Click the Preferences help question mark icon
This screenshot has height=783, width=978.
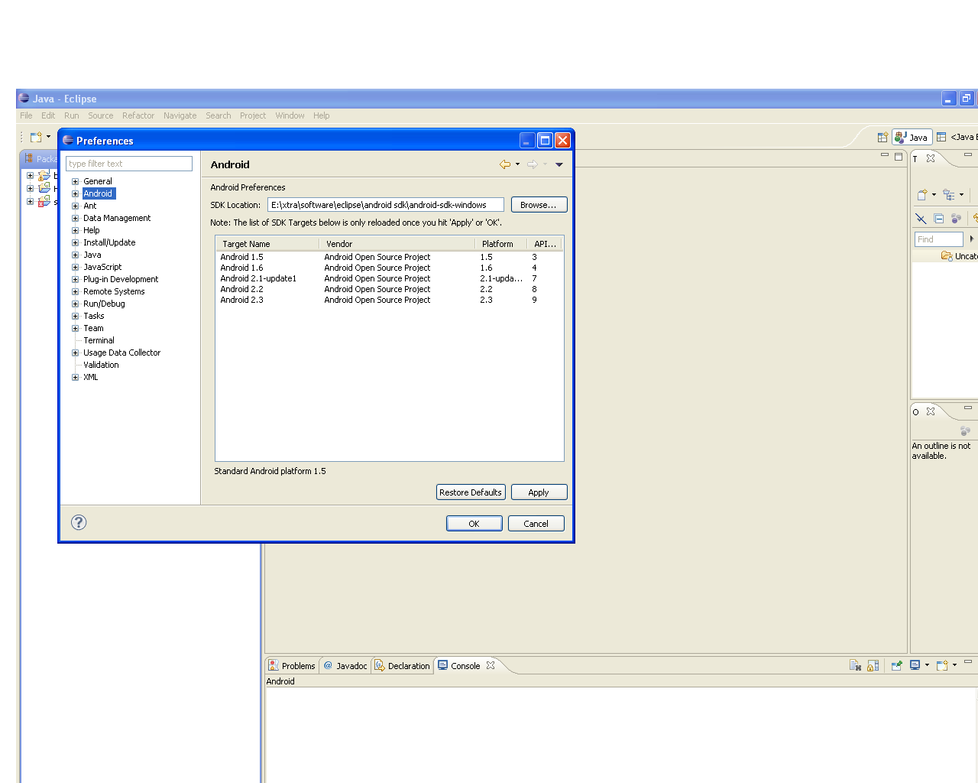(79, 522)
